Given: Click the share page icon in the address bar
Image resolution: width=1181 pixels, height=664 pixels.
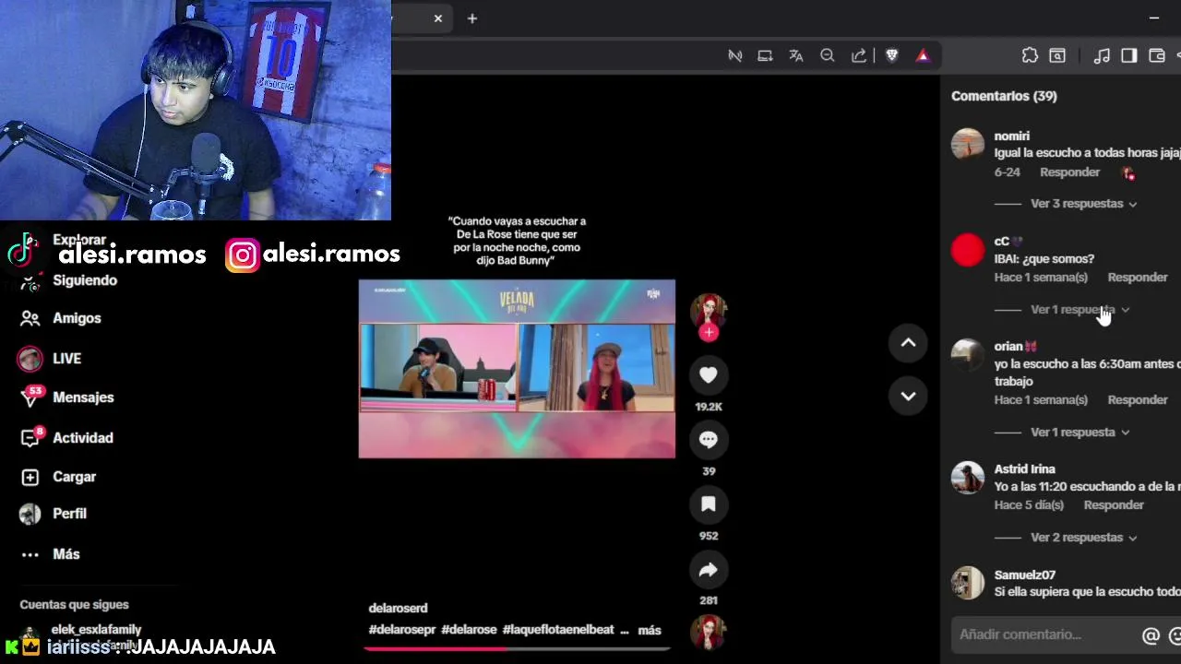Looking at the screenshot, I should point(859,55).
